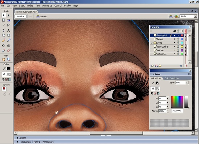The height and width of the screenshot is (144, 199).
Task: Open the File menu
Action: click(x=3, y=5)
